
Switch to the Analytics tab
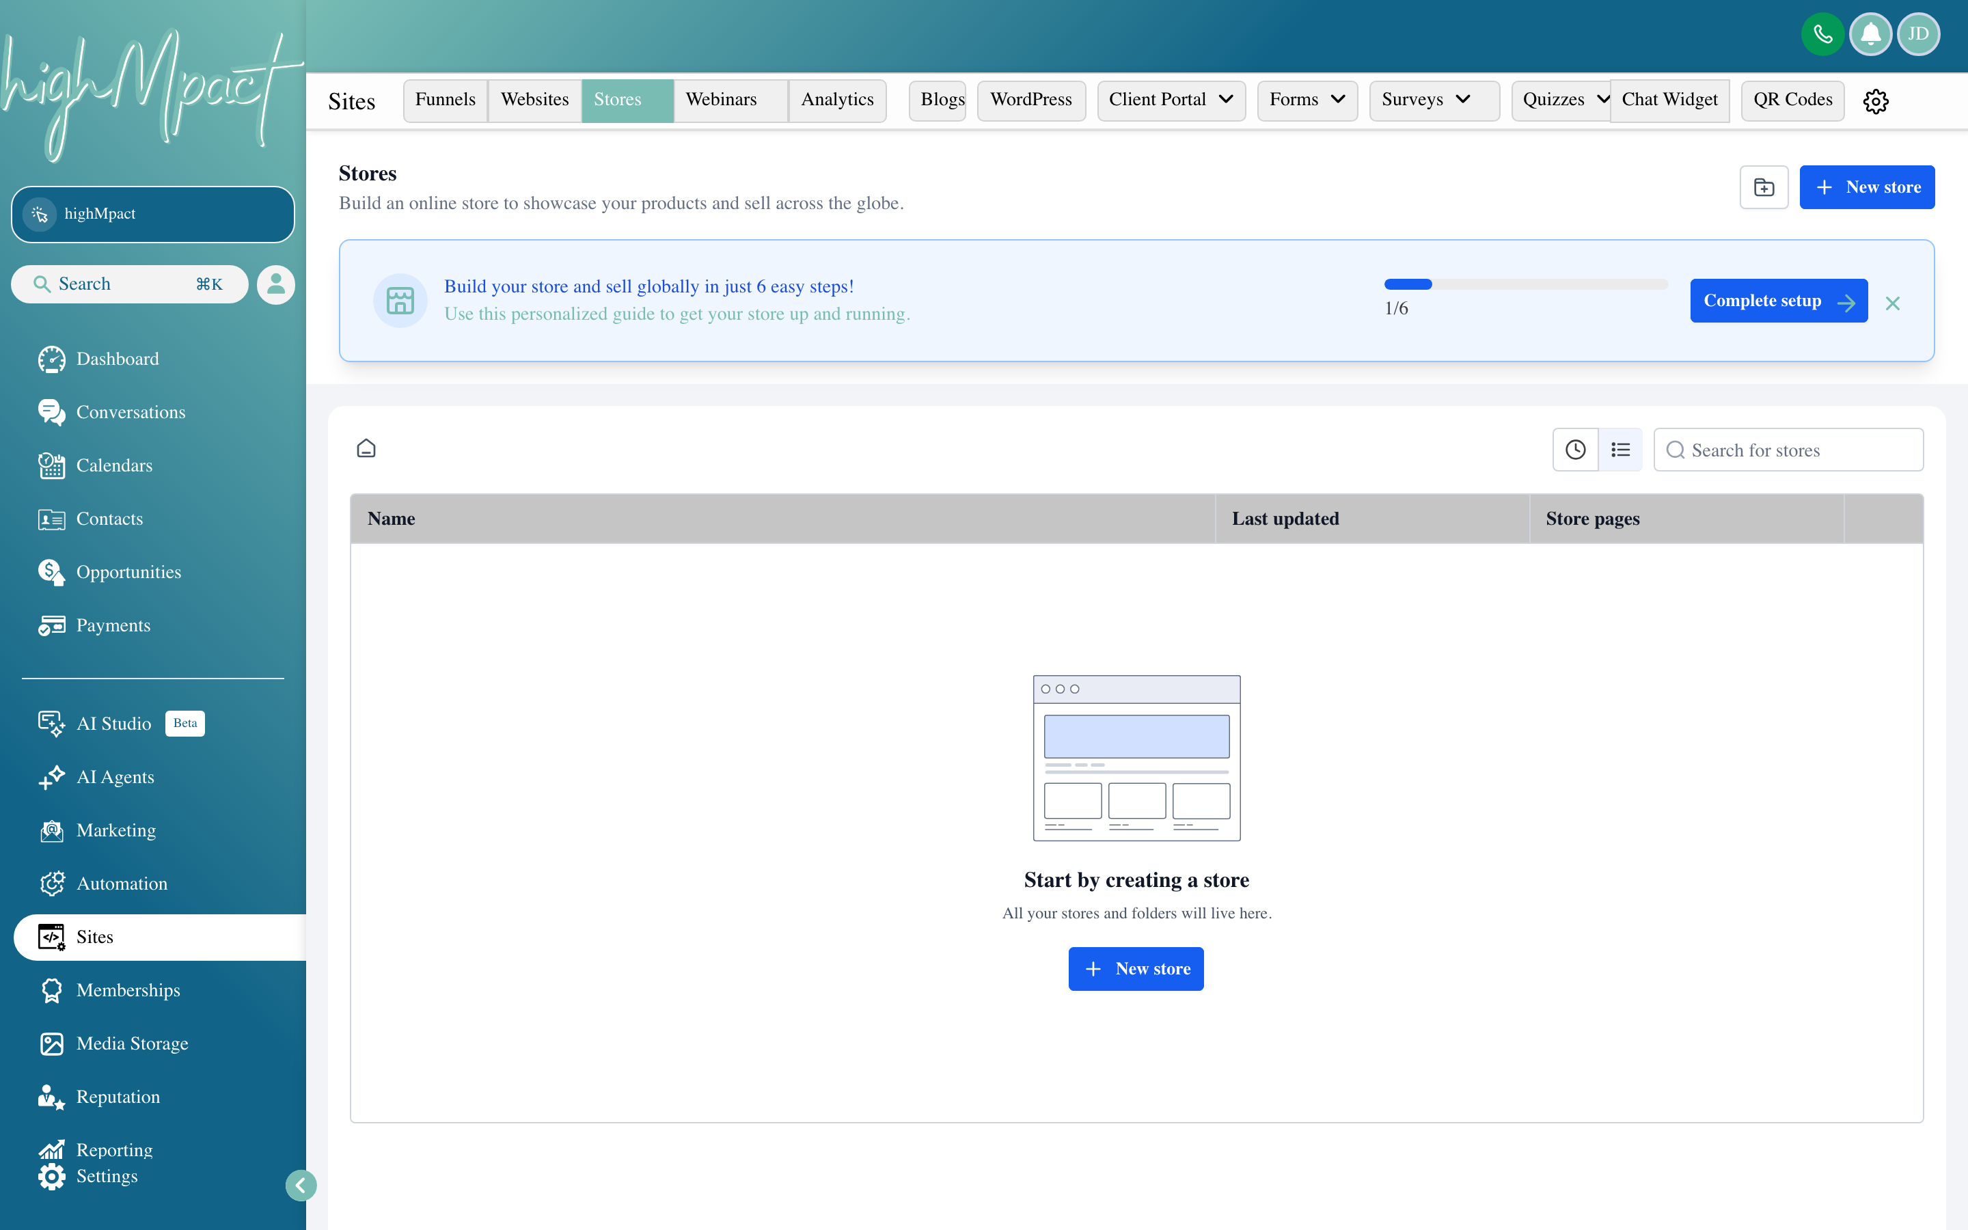(837, 100)
